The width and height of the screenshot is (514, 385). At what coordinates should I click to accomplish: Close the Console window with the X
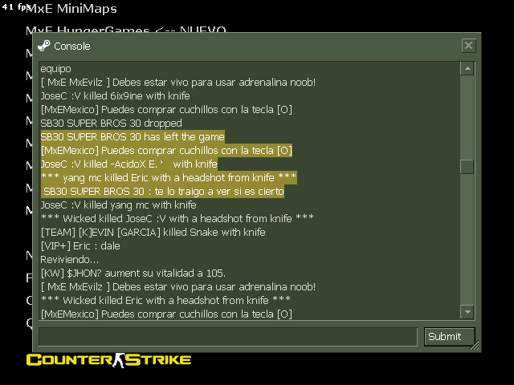click(468, 46)
